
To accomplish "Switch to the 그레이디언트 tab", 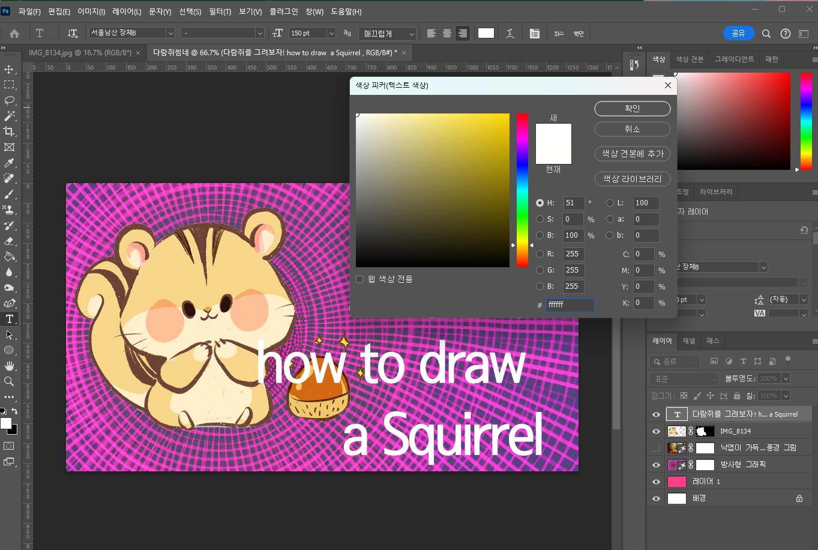I will (734, 59).
